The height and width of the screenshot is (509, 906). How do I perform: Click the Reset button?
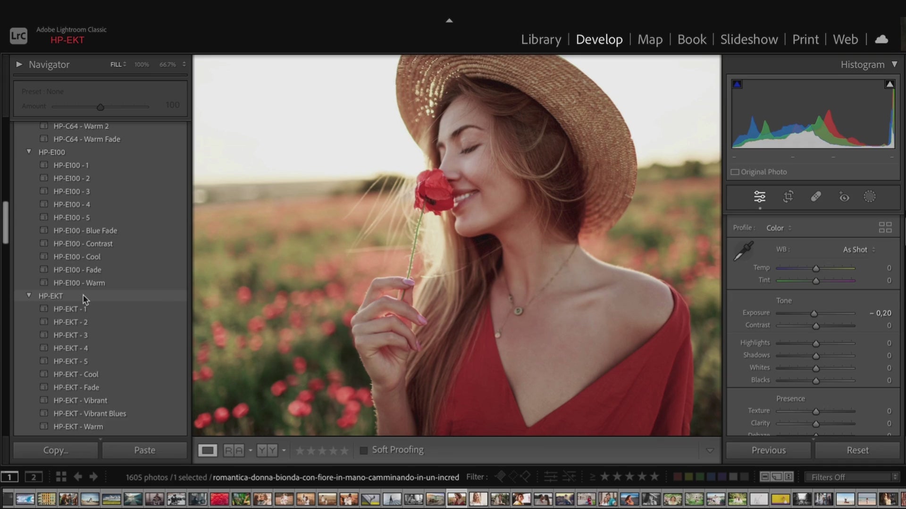click(x=857, y=450)
